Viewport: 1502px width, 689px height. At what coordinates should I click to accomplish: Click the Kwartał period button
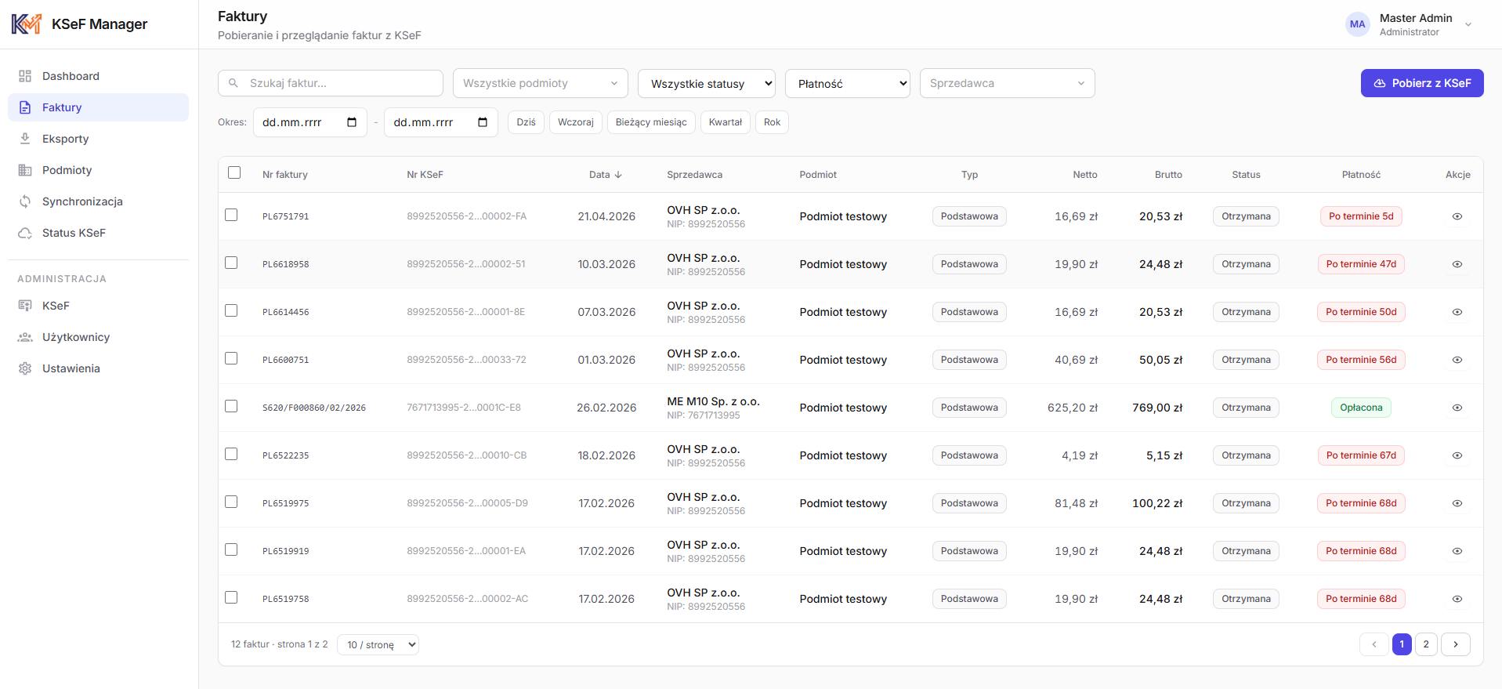(726, 122)
